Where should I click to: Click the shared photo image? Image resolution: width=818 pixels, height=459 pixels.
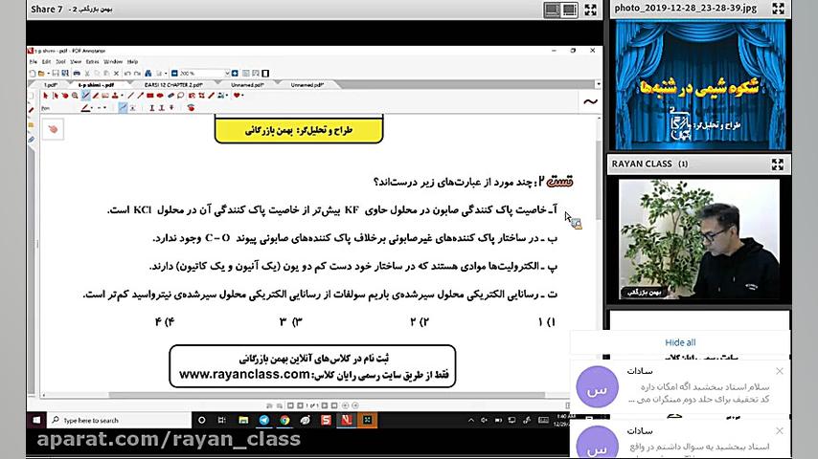coord(700,85)
